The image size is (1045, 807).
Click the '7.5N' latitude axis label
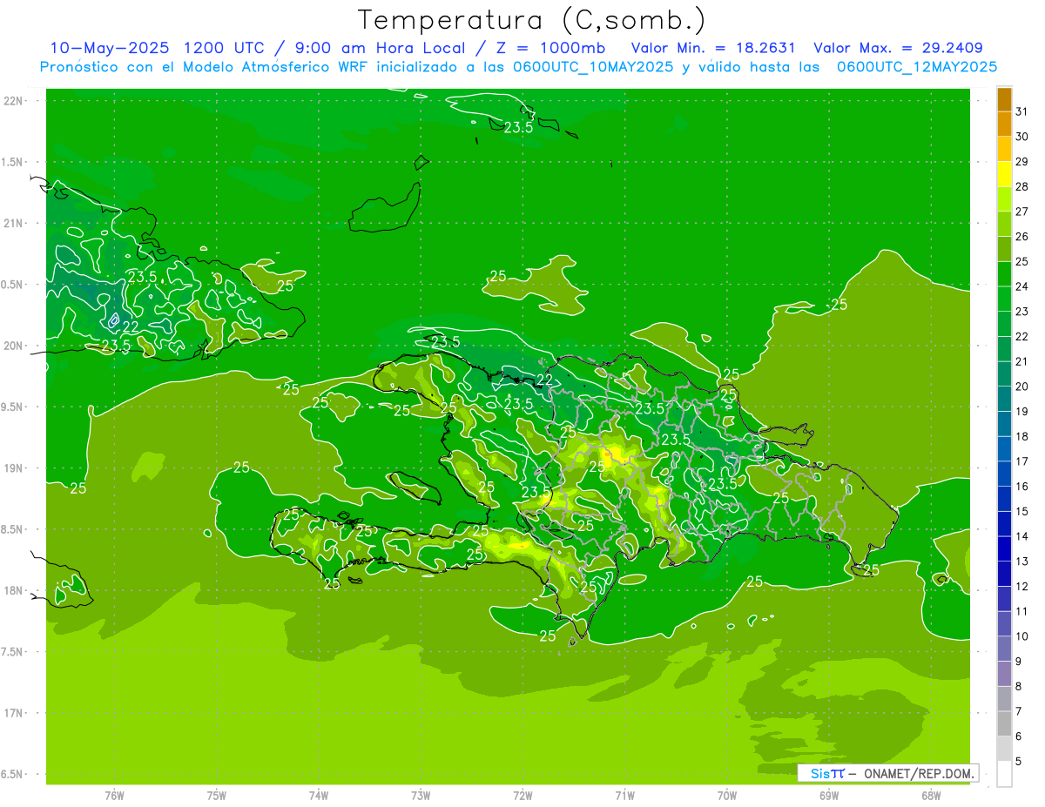coord(13,652)
